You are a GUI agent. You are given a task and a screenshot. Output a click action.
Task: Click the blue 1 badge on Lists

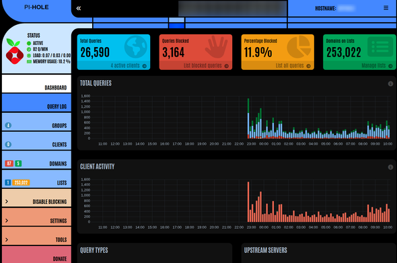coord(8,182)
